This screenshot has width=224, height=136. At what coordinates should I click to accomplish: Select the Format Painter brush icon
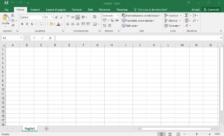click(x=12, y=26)
